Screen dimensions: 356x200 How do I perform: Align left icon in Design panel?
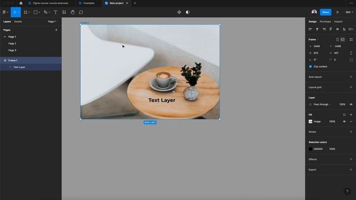pos(310,29)
